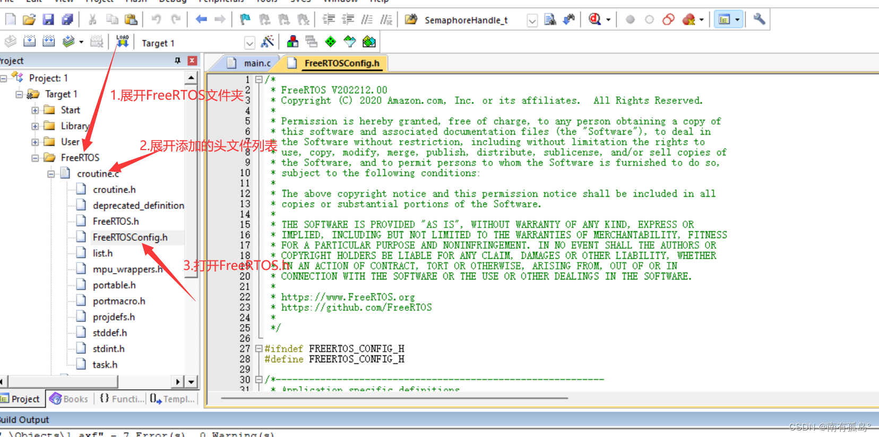Open Manage Project Items

pos(292,41)
